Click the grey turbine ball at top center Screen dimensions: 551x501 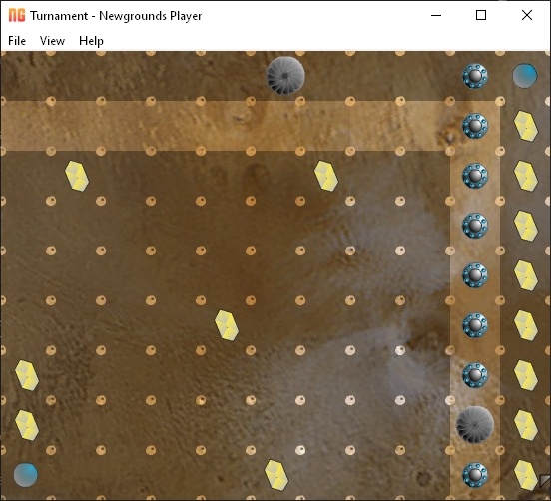pyautogui.click(x=285, y=76)
